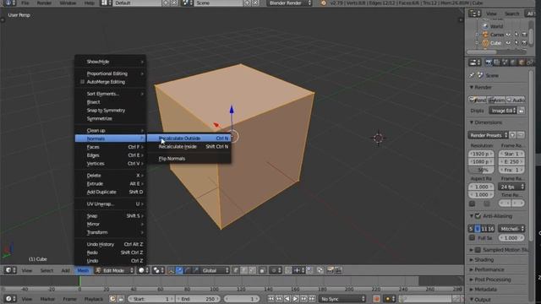This screenshot has height=304, width=541.
Task: Switch to edge select mode
Action: point(244,270)
